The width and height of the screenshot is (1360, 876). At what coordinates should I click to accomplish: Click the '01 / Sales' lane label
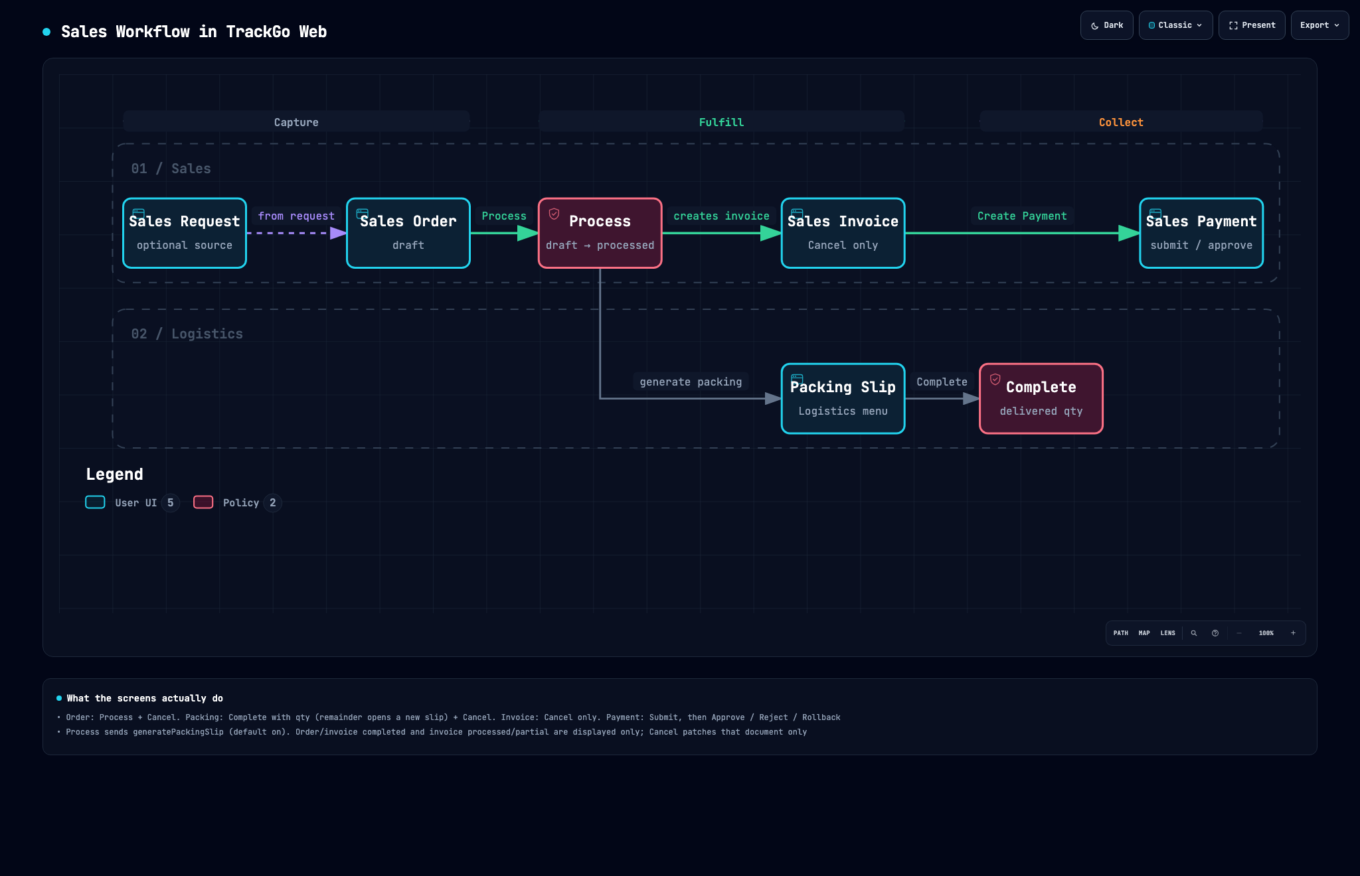(x=171, y=169)
